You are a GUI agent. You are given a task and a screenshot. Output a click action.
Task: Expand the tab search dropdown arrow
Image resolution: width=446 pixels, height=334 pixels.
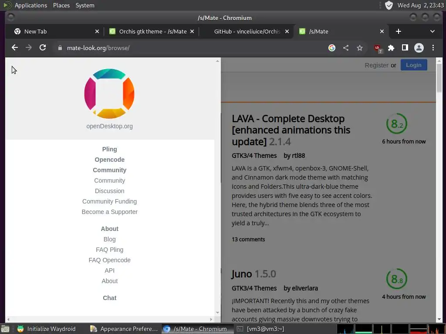pos(432,31)
